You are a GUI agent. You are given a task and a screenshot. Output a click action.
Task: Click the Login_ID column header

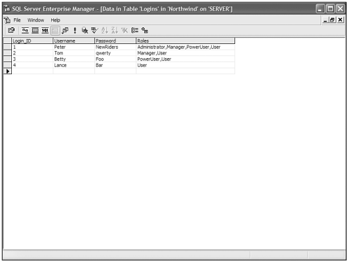tap(32, 41)
